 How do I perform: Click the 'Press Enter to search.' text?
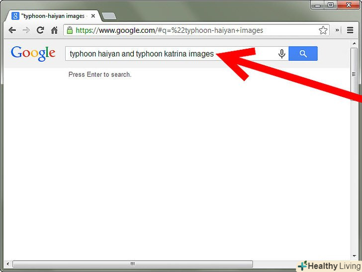100,75
